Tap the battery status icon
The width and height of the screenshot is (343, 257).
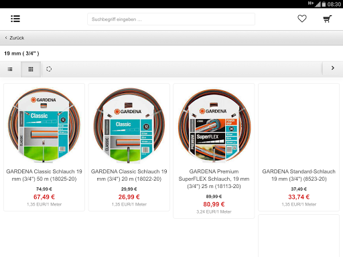pyautogui.click(x=324, y=4)
